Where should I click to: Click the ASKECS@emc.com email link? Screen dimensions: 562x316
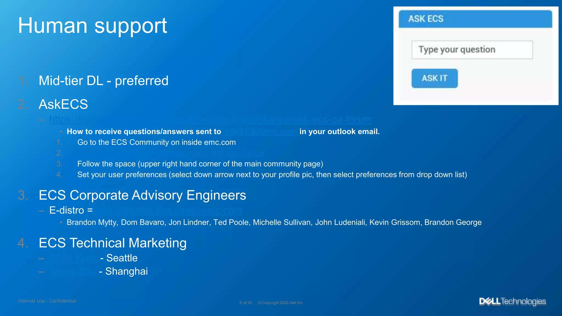pos(260,132)
